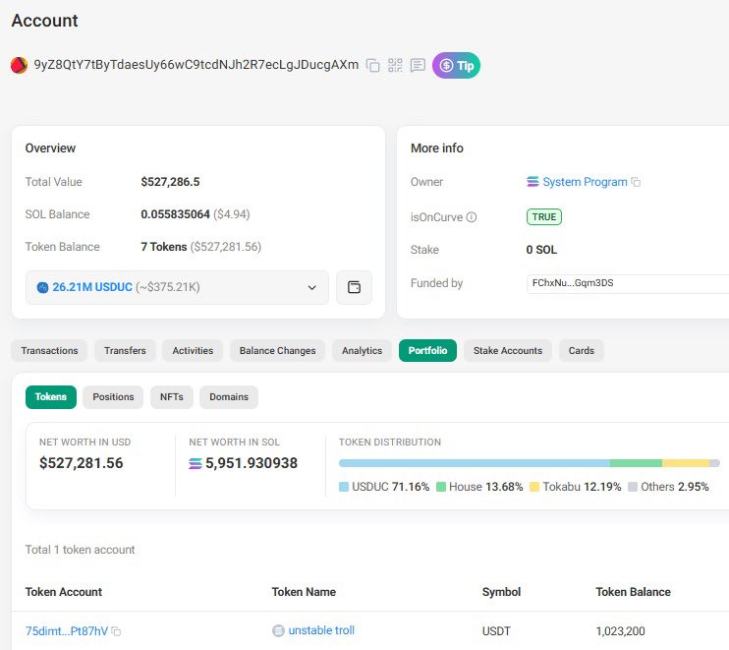Open the Cards tab

click(x=582, y=351)
